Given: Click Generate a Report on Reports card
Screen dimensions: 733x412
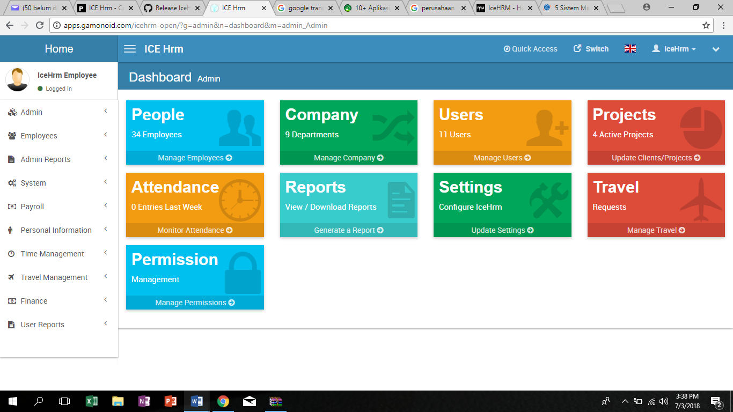Looking at the screenshot, I should click(348, 230).
